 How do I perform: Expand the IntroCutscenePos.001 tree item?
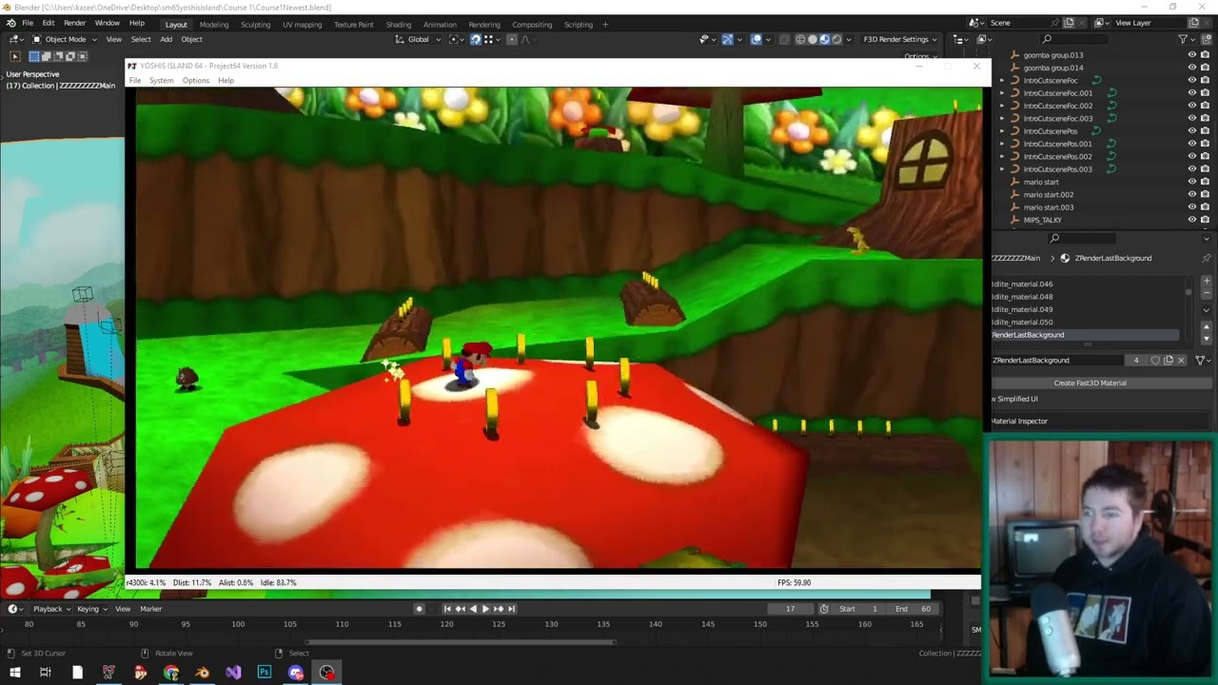click(x=1001, y=144)
